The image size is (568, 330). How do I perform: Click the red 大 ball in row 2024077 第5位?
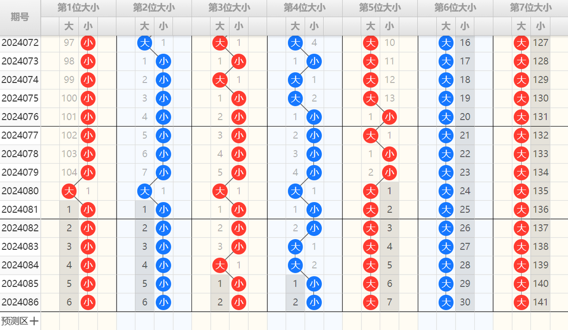[x=371, y=136]
